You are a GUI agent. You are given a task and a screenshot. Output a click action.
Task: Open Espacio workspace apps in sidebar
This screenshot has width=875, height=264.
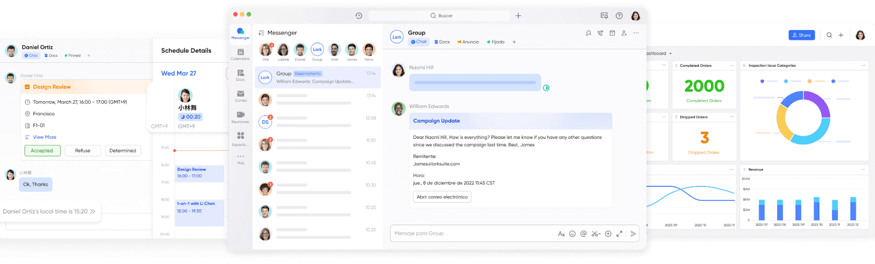coord(240,139)
